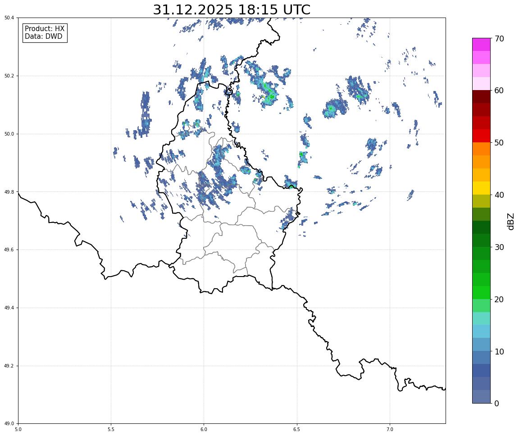Viewport: 519px width, 436px height.
Task: Click the dark maroon swatch just below 60
Action: [x=481, y=97]
